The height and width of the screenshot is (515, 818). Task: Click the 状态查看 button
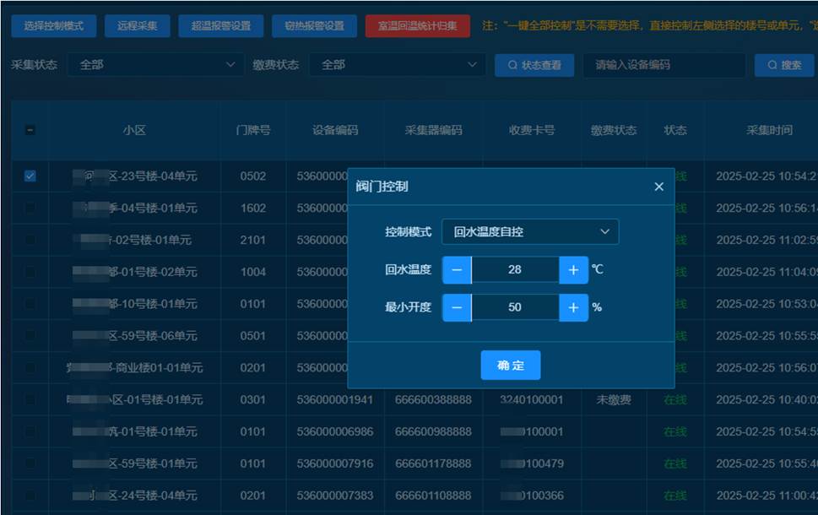coord(534,65)
